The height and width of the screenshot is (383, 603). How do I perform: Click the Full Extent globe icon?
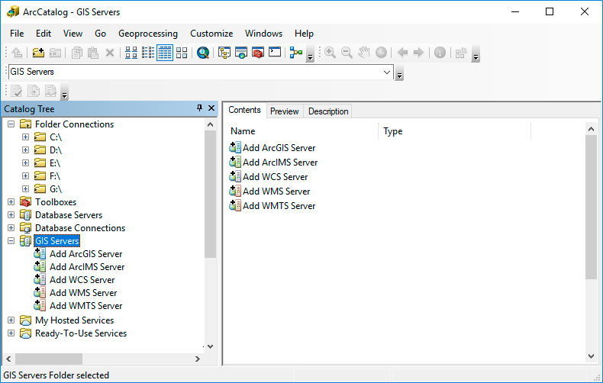[x=381, y=53]
